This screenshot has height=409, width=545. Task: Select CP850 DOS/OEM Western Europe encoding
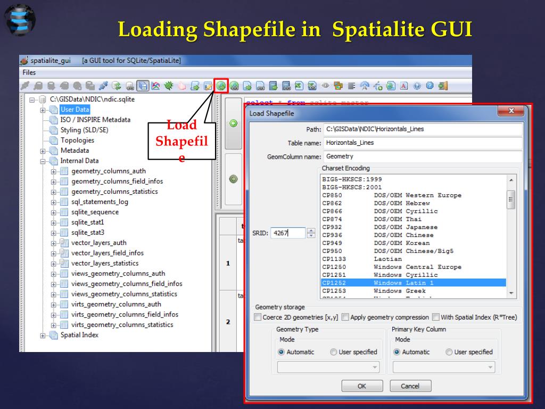tap(413, 195)
